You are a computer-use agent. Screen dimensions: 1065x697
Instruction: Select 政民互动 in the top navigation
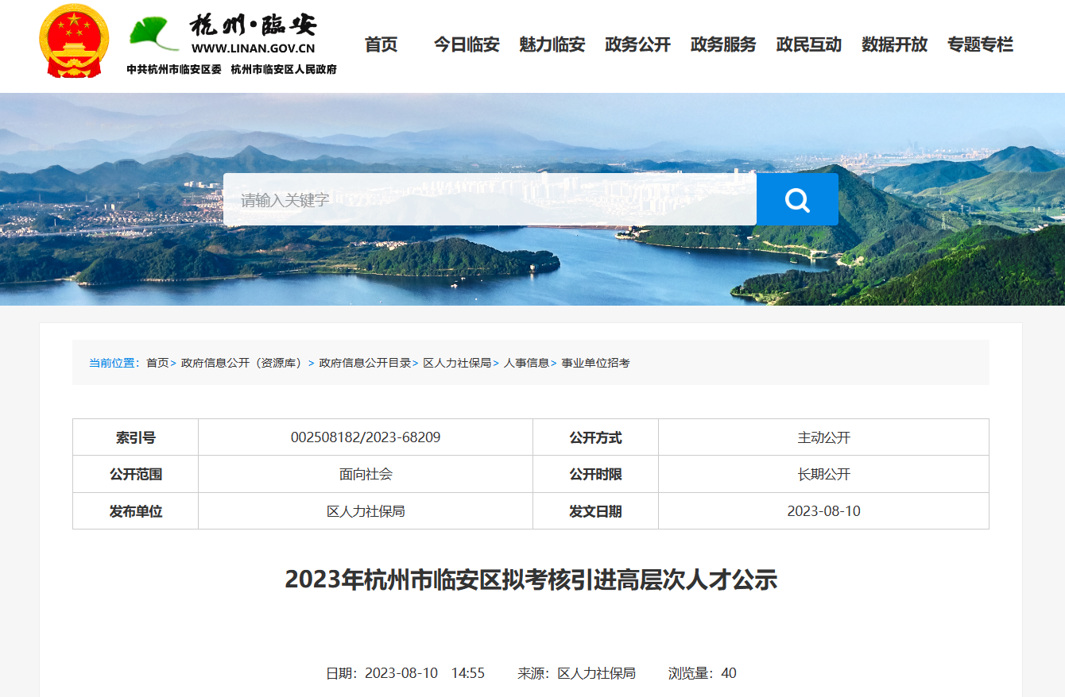point(809,45)
